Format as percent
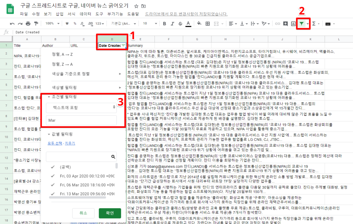This screenshot has width=353, height=224. pyautogui.click(x=75, y=24)
